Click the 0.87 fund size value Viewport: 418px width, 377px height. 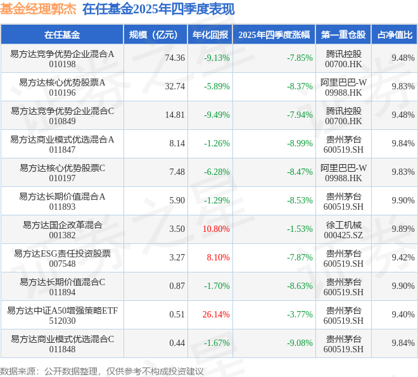pos(177,286)
